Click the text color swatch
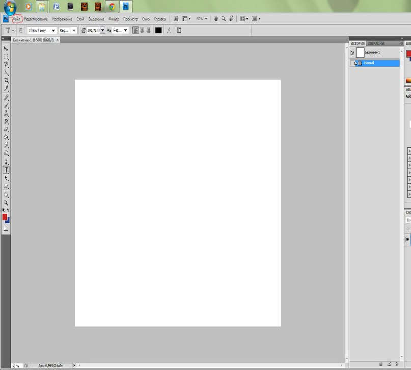Image resolution: width=411 pixels, height=370 pixels. pos(158,31)
